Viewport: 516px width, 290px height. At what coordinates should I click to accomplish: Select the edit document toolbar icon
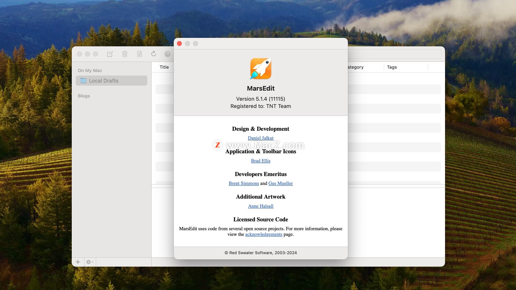point(139,54)
